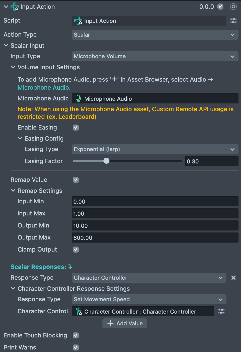Open the Easing Type dropdown
The image size is (241, 352).
[x=155, y=149]
